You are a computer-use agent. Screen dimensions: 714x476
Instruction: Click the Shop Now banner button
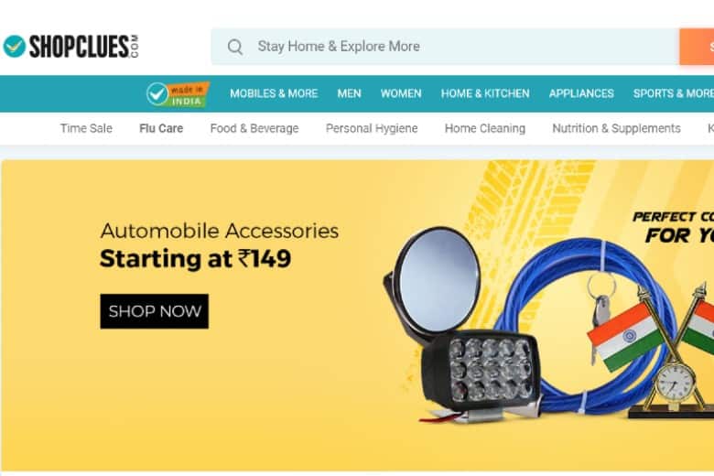(x=155, y=311)
